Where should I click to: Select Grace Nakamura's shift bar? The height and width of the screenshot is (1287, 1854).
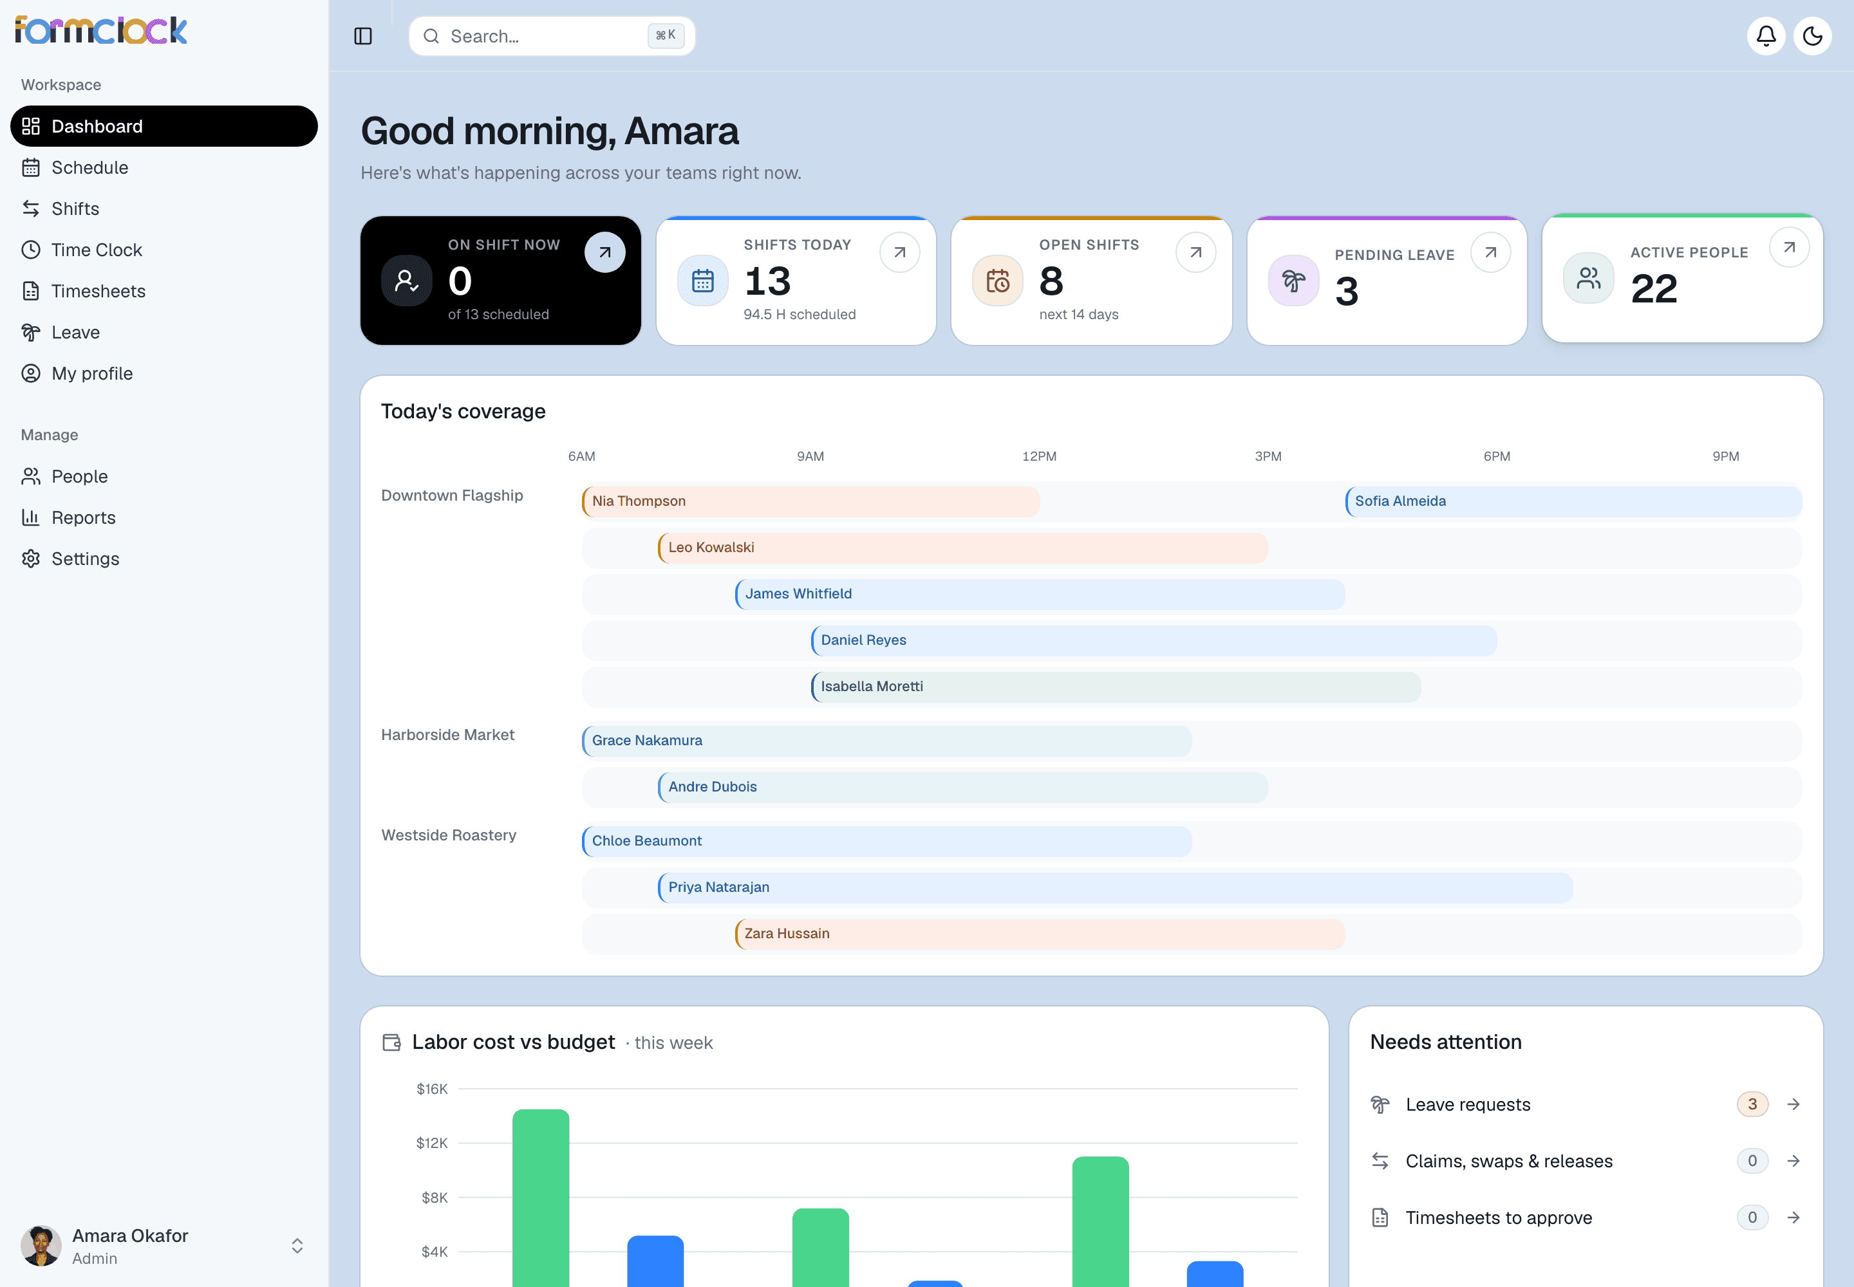coord(886,741)
